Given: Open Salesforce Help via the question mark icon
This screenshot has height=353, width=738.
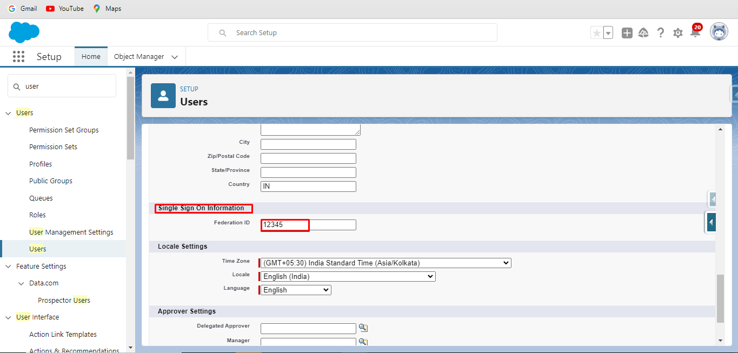Looking at the screenshot, I should click(661, 32).
